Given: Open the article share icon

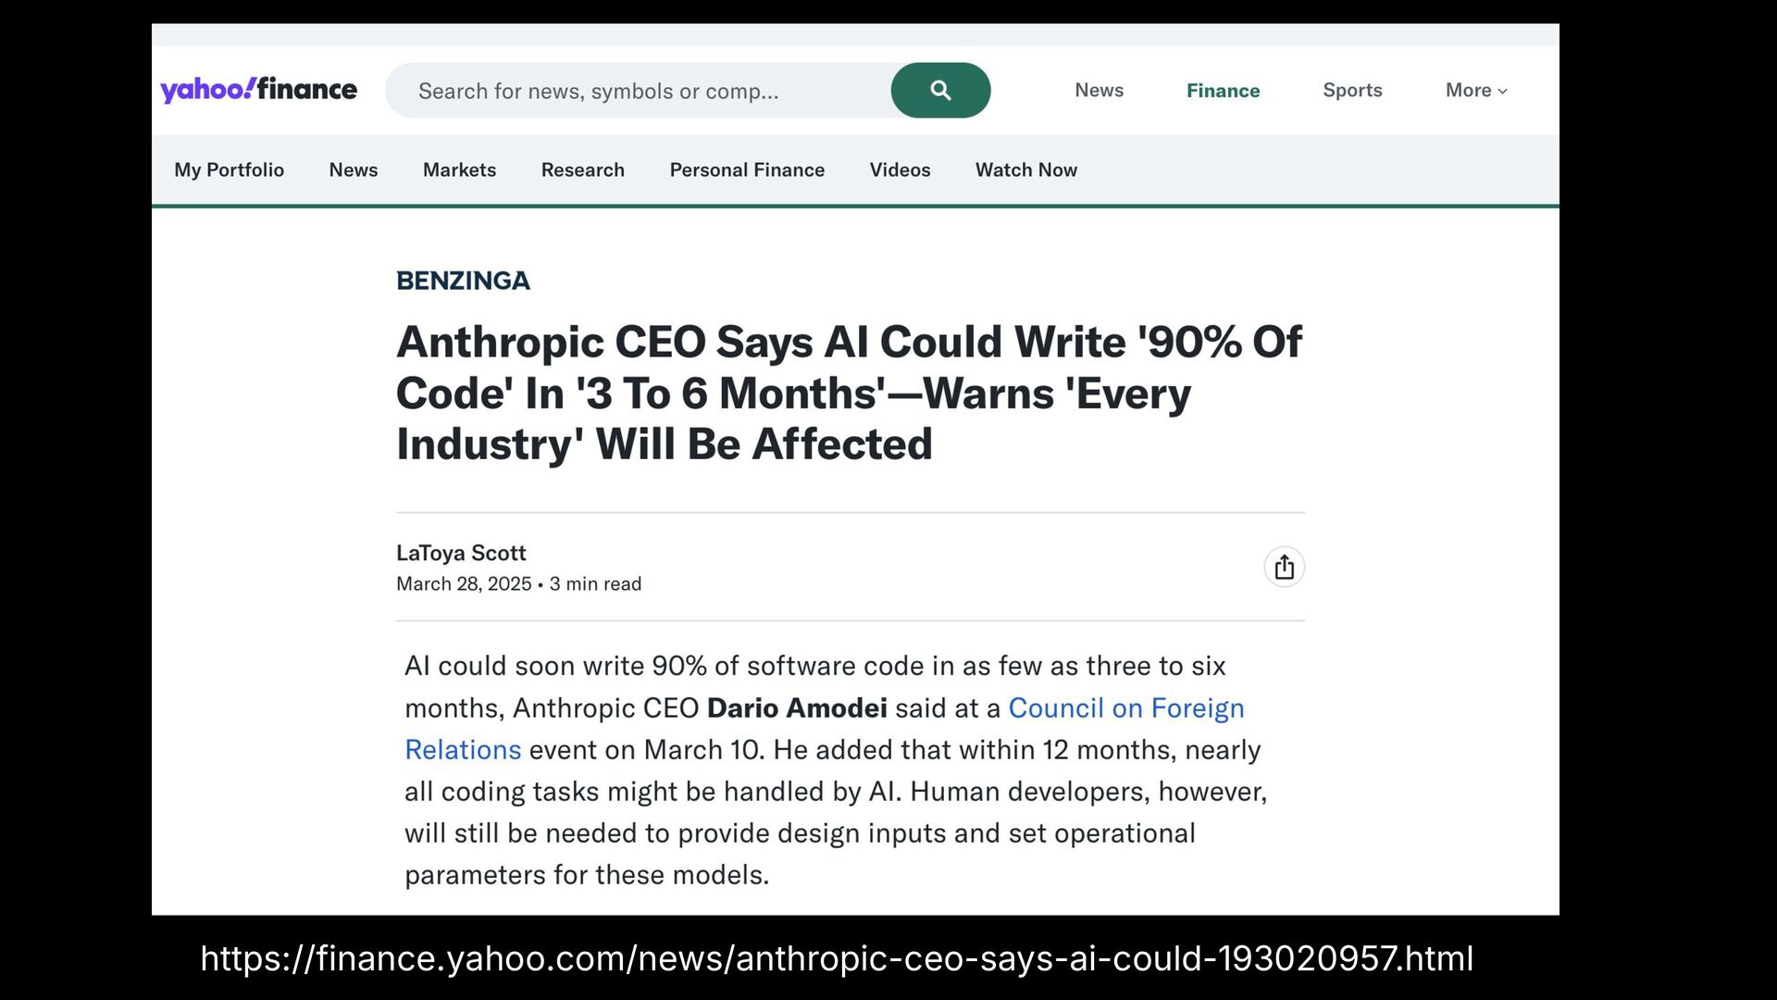Looking at the screenshot, I should (1284, 567).
